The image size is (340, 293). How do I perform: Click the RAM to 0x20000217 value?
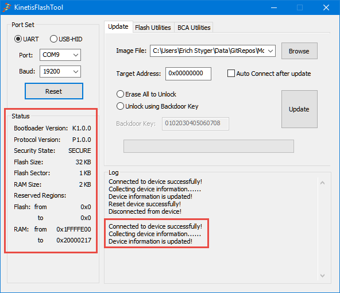[x=74, y=240]
